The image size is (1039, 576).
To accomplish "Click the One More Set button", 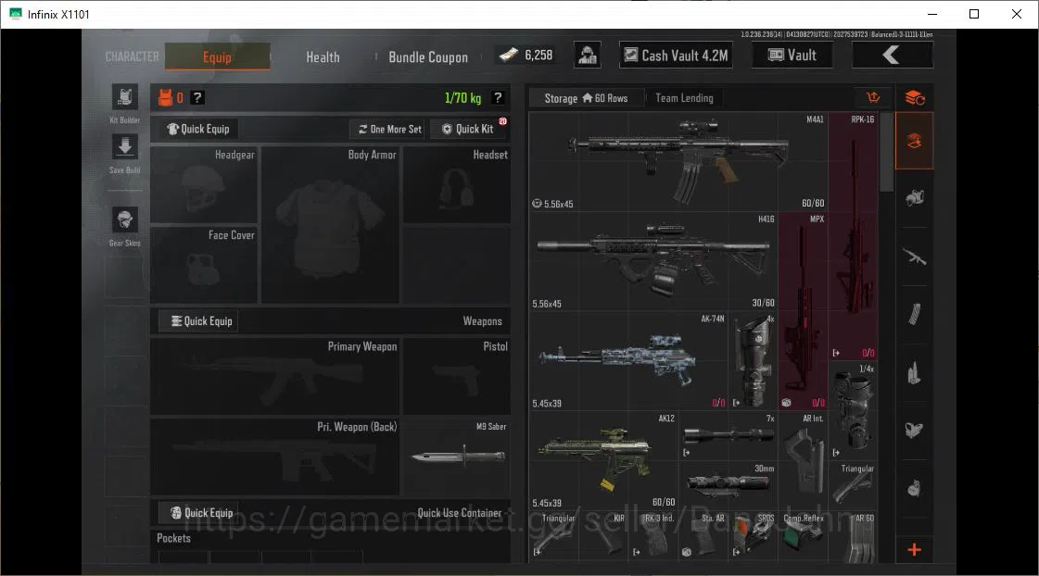I will [389, 129].
